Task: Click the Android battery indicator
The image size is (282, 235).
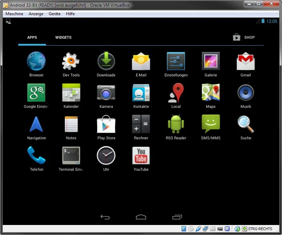Action: coord(263,21)
